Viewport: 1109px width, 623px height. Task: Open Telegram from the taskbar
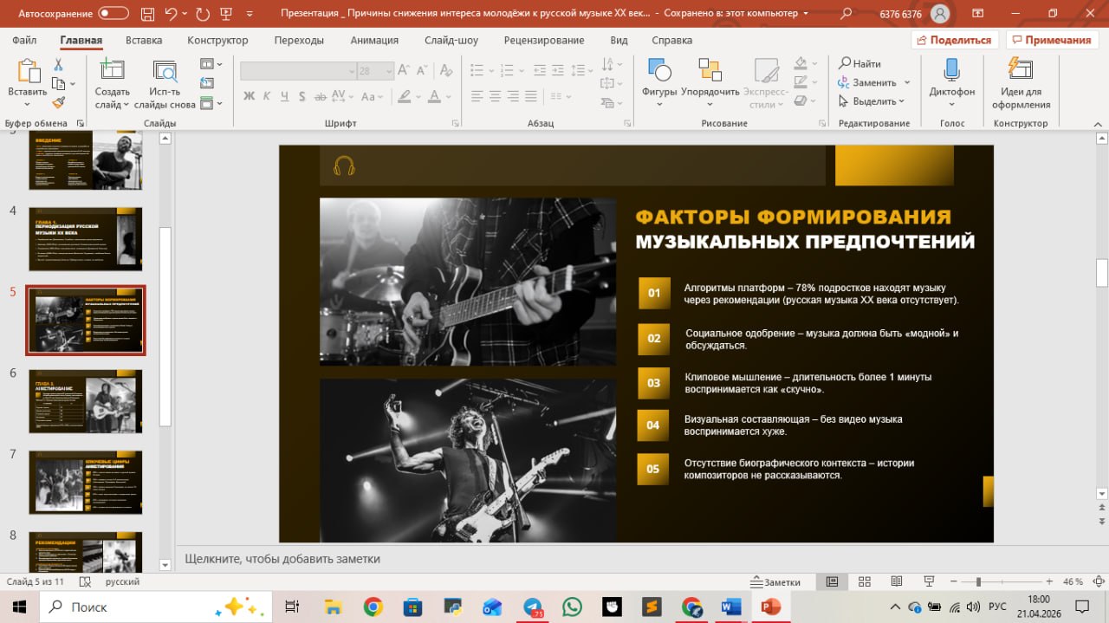click(533, 607)
